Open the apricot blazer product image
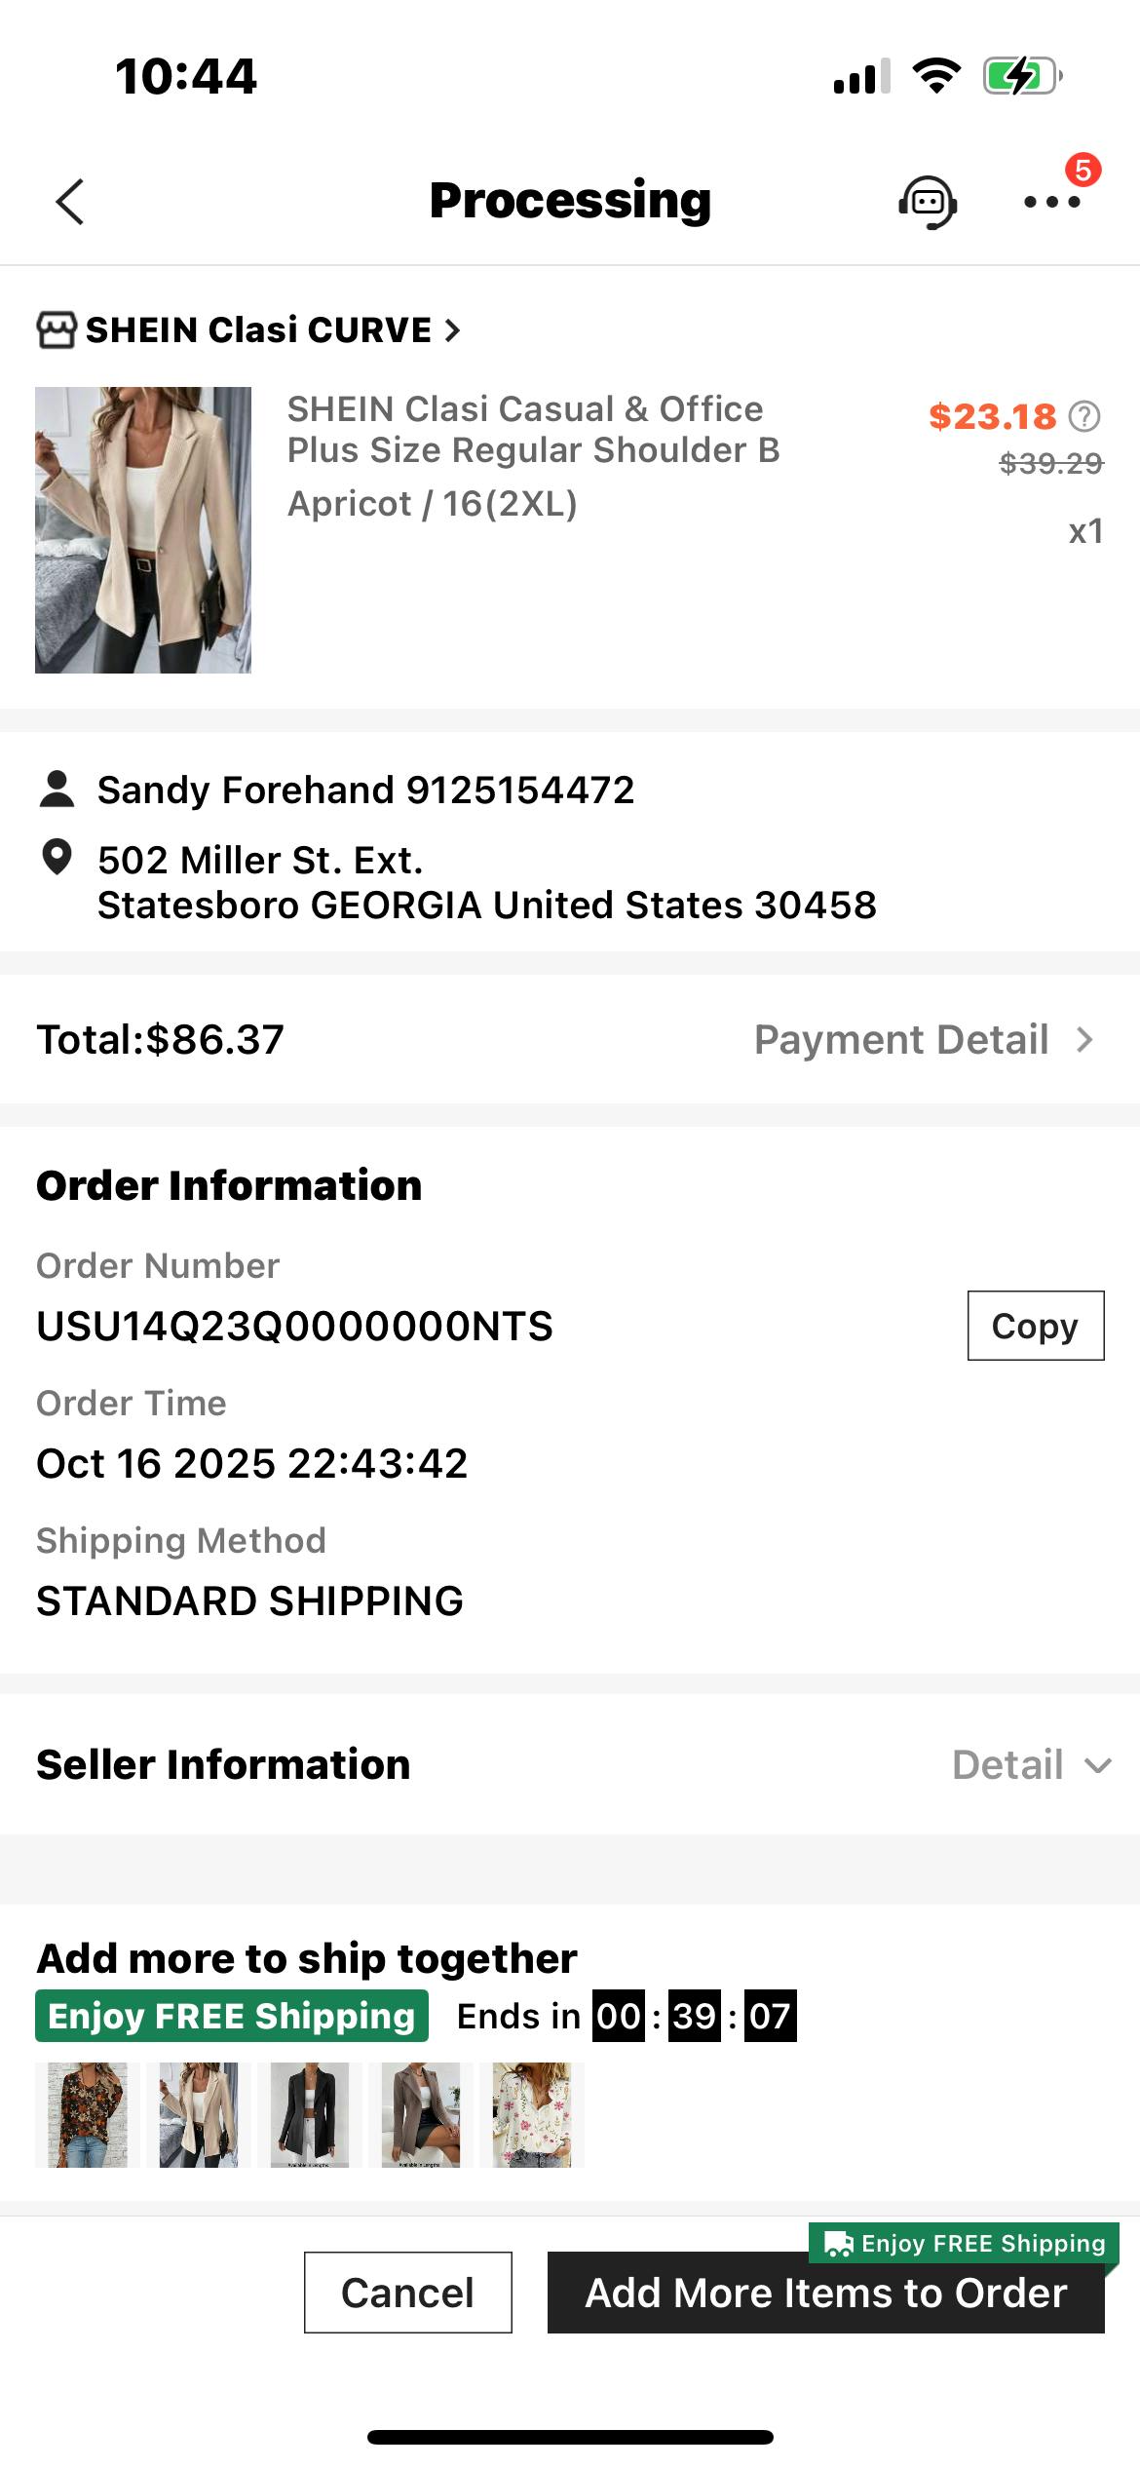Image resolution: width=1140 pixels, height=2468 pixels. click(143, 530)
